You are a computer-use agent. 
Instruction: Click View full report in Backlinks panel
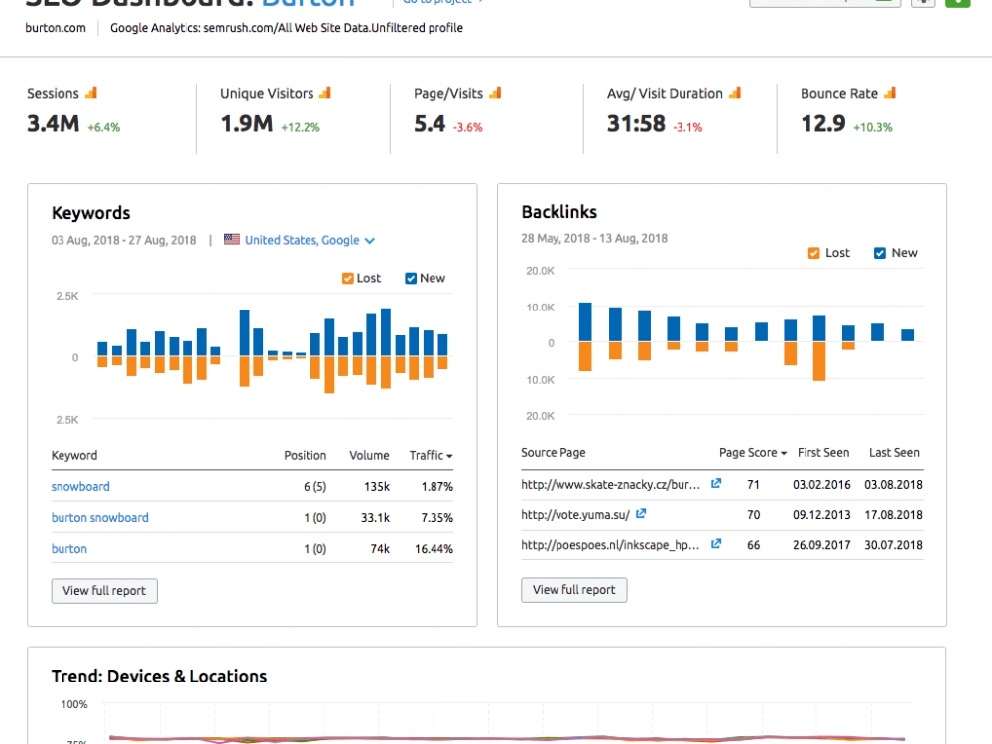pos(573,590)
